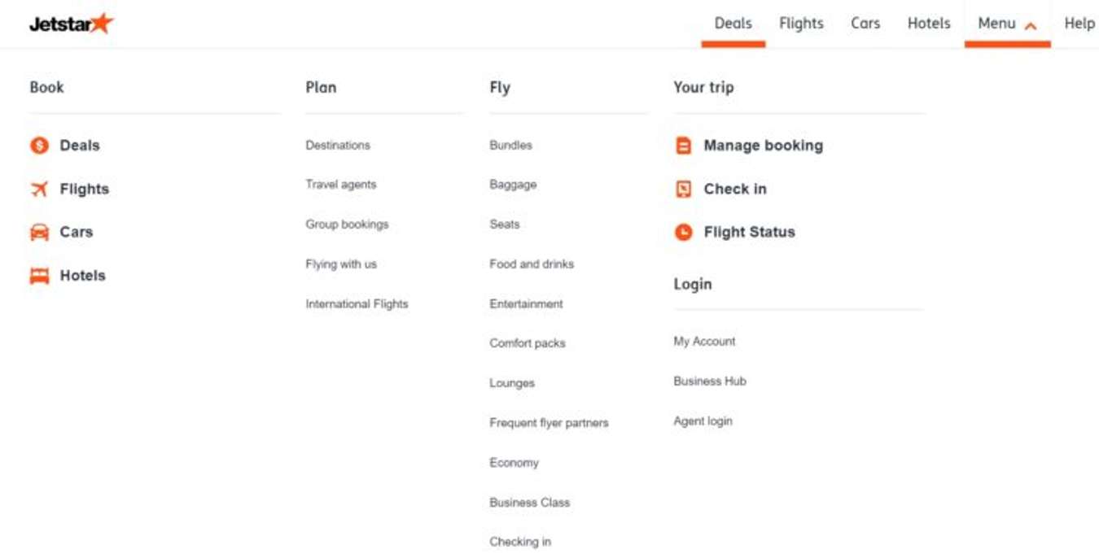This screenshot has height=558, width=1099.
Task: Open Frequent flyer partners link
Action: [549, 422]
